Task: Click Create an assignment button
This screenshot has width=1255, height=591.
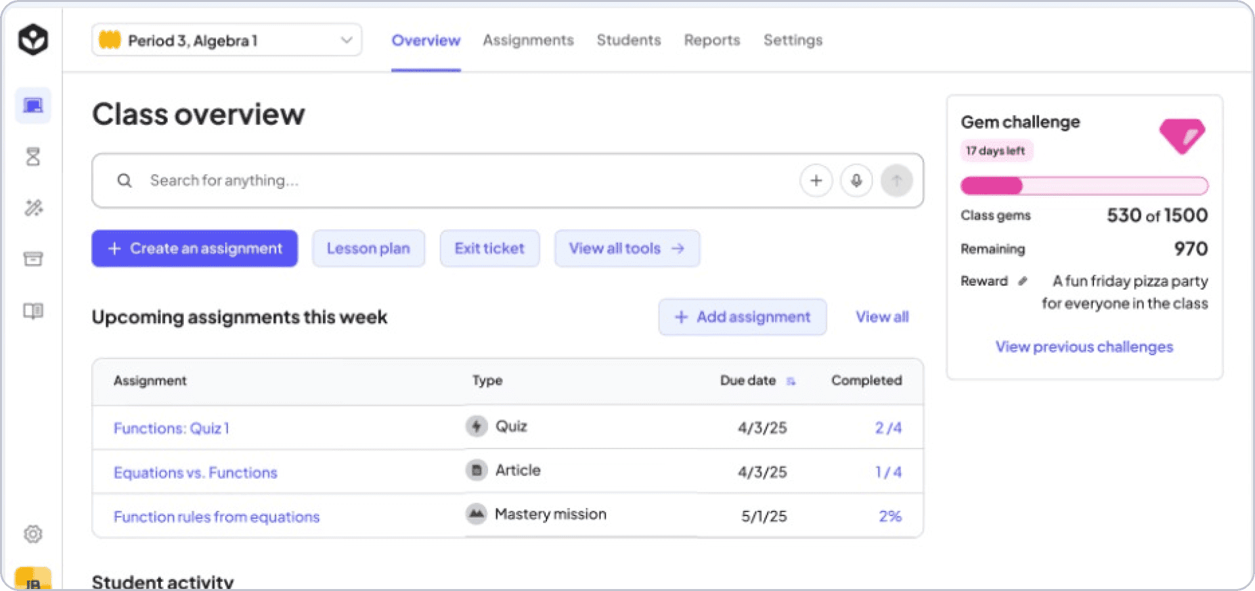Action: 194,248
